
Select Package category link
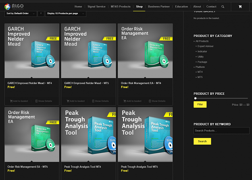[x=202, y=62]
